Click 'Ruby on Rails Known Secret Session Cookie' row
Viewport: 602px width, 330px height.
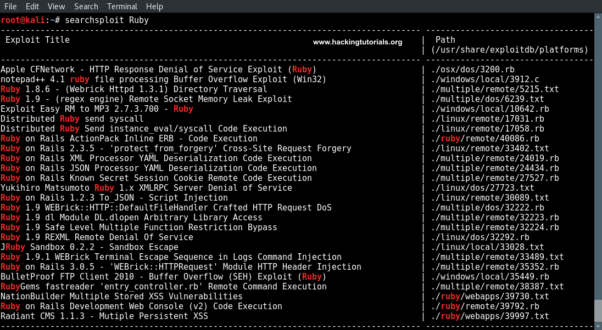click(156, 178)
